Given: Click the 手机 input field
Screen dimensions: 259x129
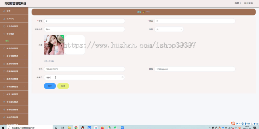Looking at the screenshot, I should (84, 69).
